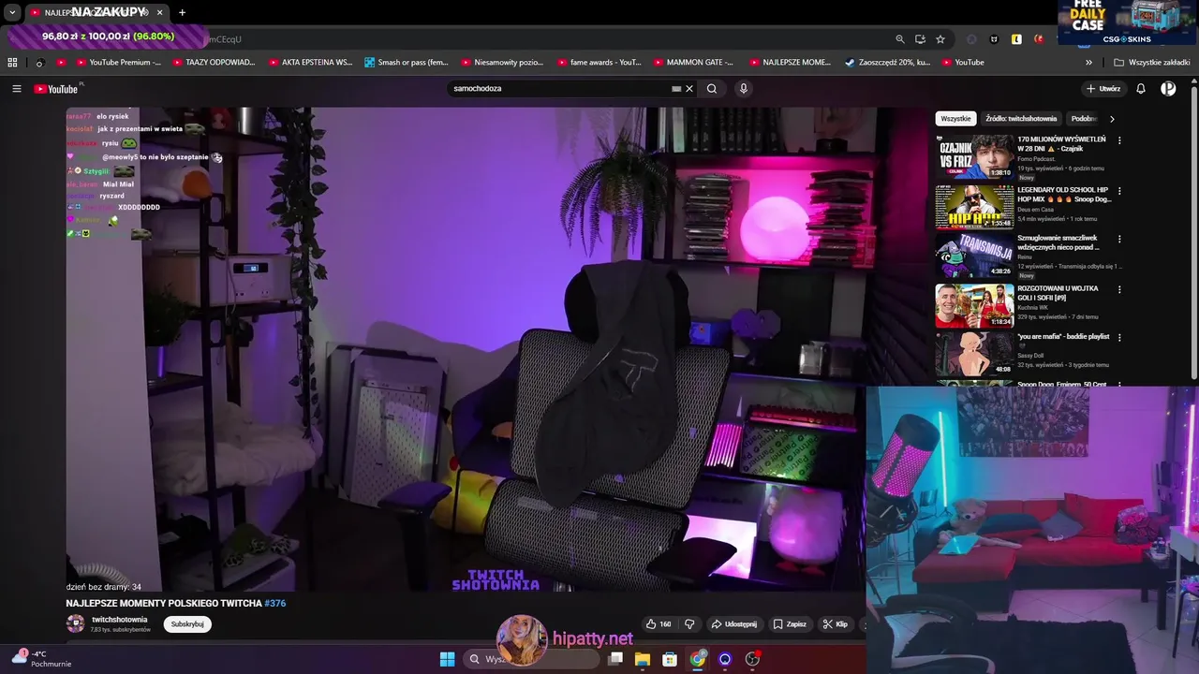Open a new browser tab with plus
Viewport: 1199px width, 674px height.
point(182,12)
